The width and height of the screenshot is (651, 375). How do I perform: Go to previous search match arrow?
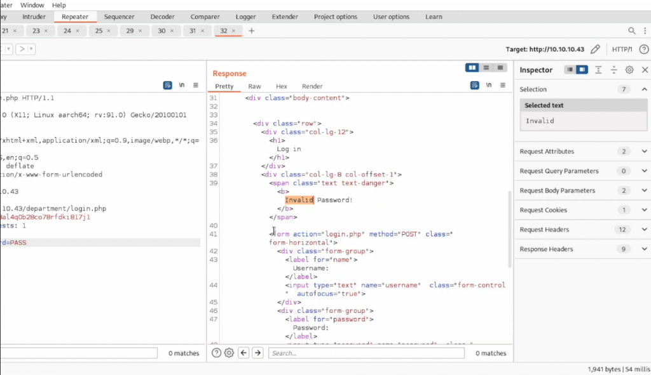click(243, 353)
